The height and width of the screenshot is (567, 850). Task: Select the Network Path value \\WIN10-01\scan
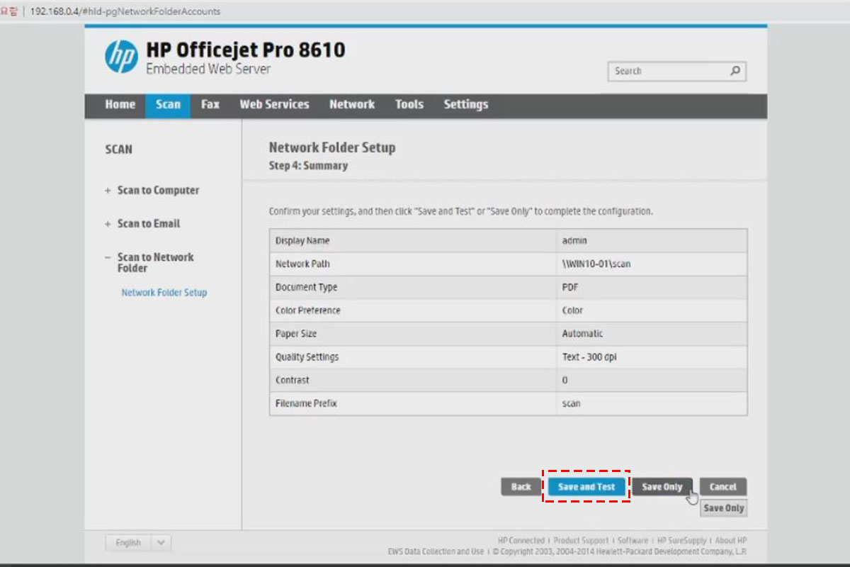click(596, 264)
